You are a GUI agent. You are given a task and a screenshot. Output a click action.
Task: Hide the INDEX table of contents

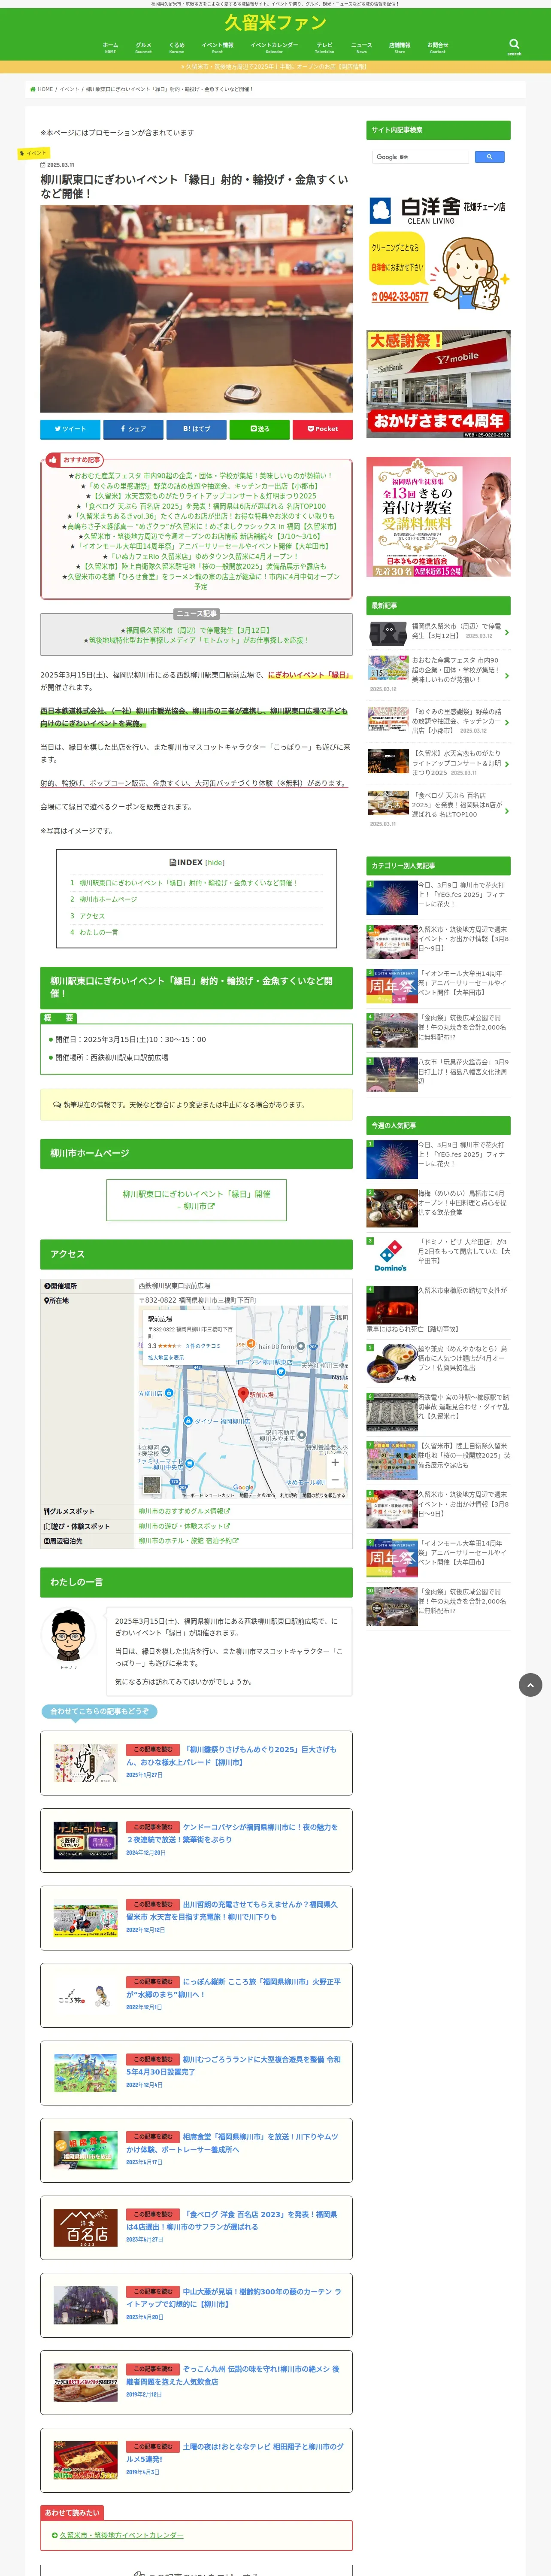tap(215, 862)
